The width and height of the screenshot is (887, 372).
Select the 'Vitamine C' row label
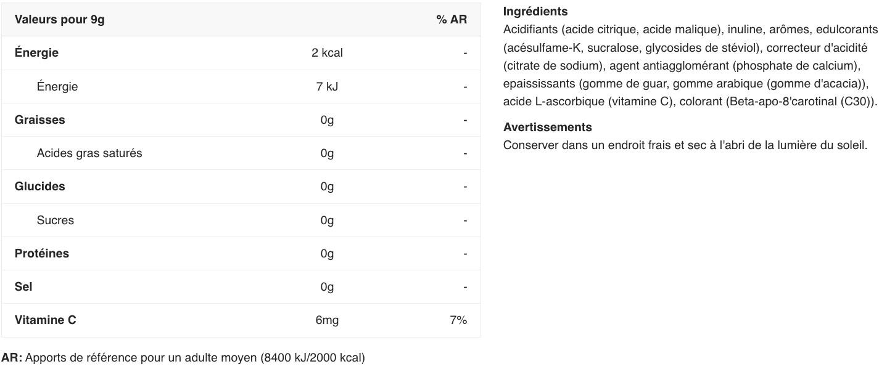46,320
